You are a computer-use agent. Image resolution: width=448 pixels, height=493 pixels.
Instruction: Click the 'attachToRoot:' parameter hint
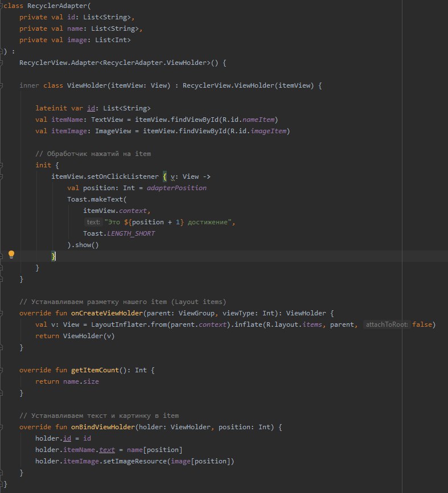pyautogui.click(x=387, y=324)
